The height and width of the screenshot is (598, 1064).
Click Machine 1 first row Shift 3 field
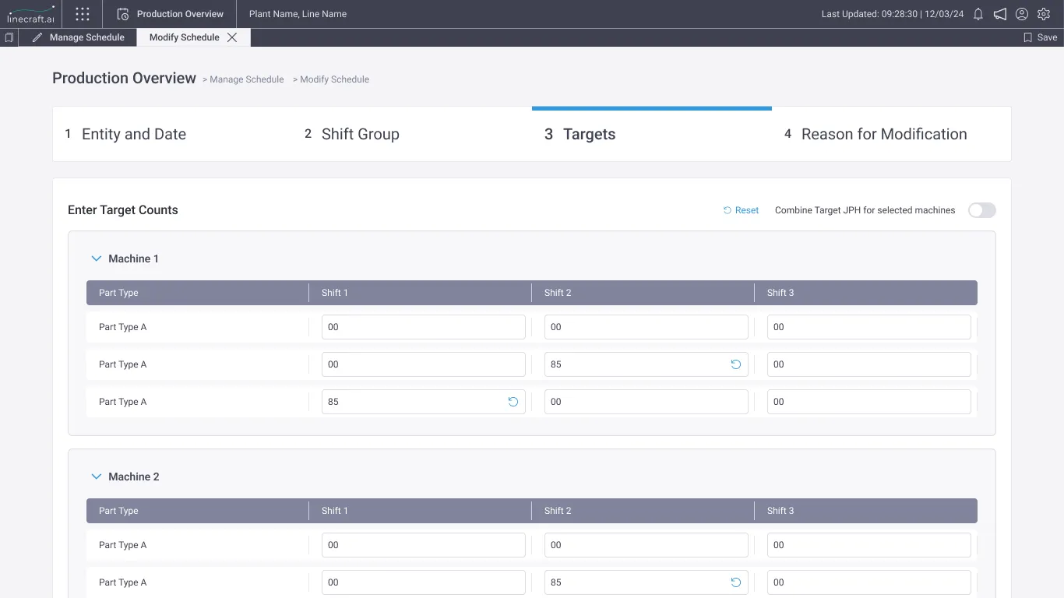(x=869, y=327)
